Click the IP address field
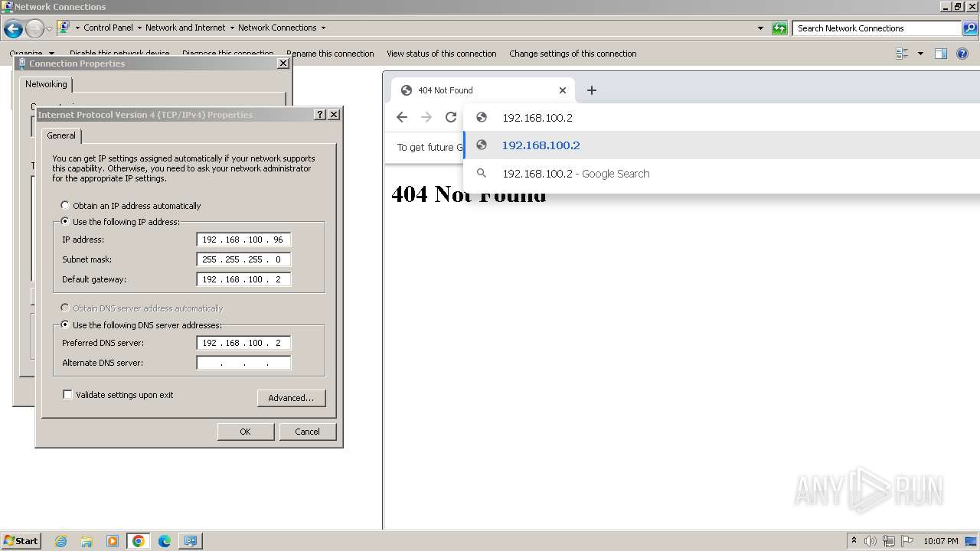This screenshot has height=551, width=980. [243, 240]
